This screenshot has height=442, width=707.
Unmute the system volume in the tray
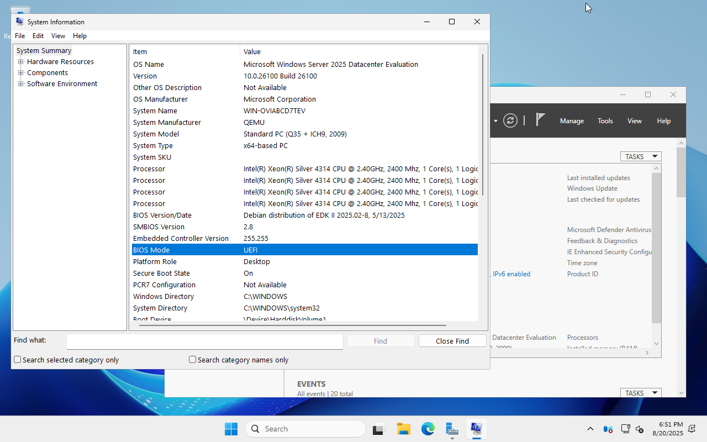click(x=640, y=429)
